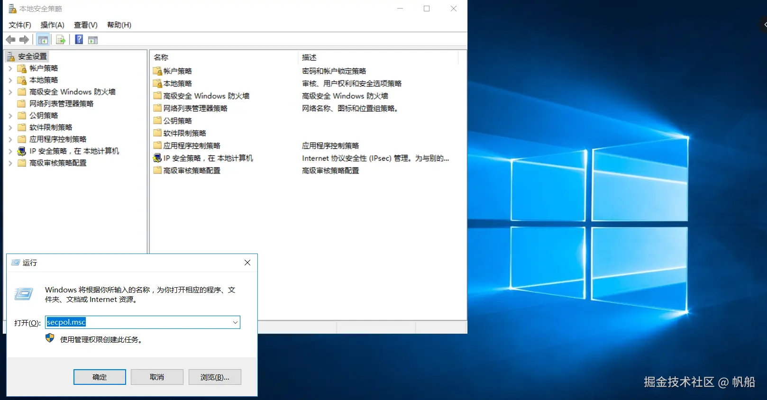Toggle the show/hide console tree icon
This screenshot has height=400, width=767.
(43, 40)
